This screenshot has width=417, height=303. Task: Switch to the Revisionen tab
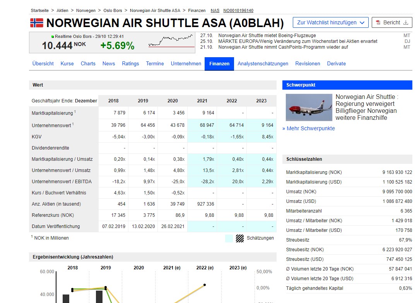tap(308, 63)
